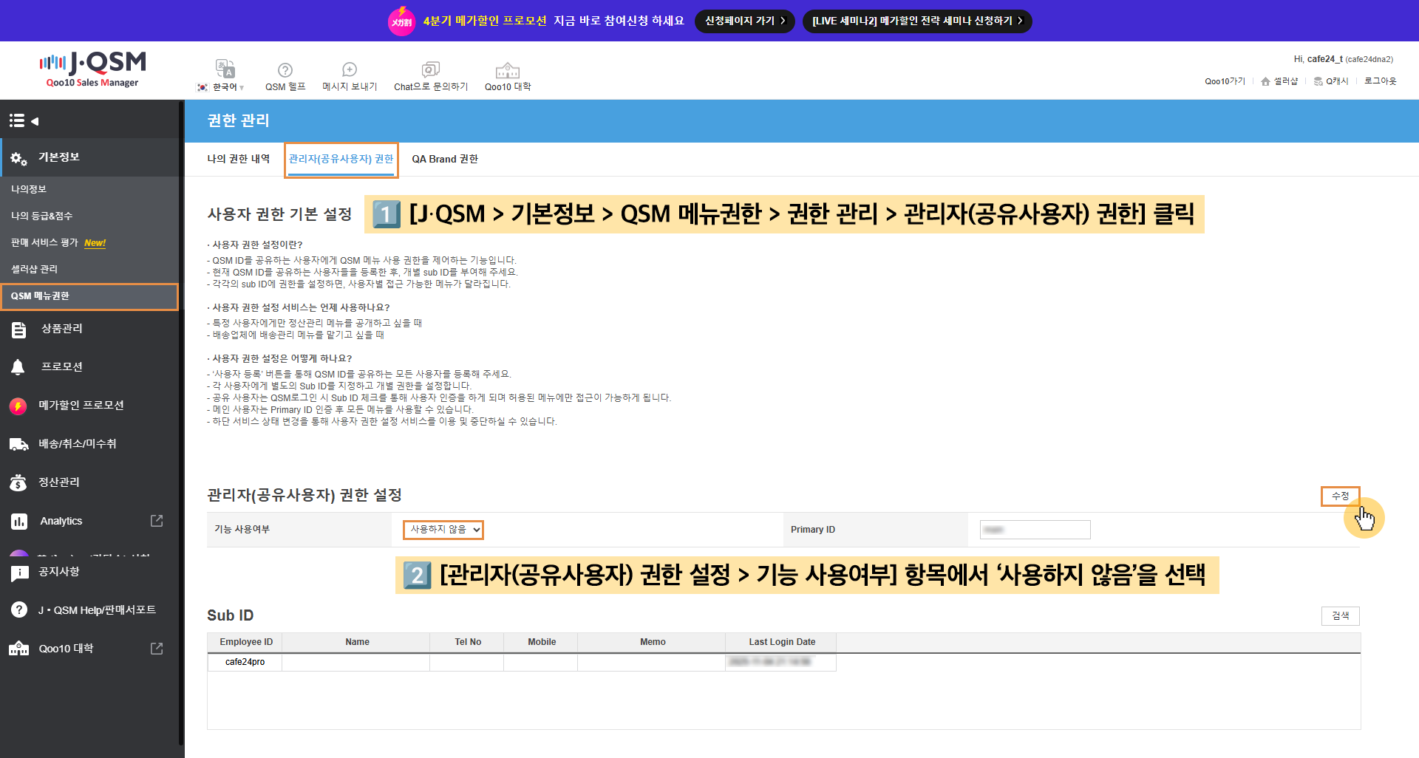The height and width of the screenshot is (758, 1419).
Task: Open the QSM 헬프 question-mark icon
Action: pos(285,70)
